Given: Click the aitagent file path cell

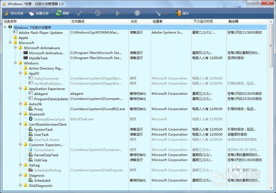Looking at the screenshot, I should click(77, 94).
